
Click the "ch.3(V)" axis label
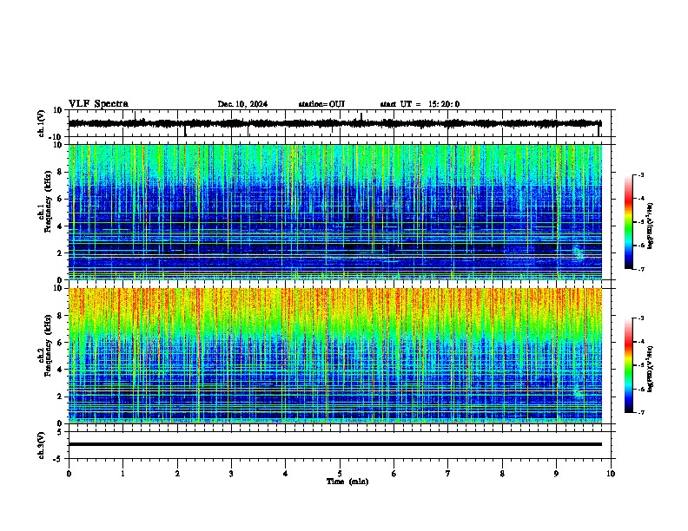pos(42,445)
